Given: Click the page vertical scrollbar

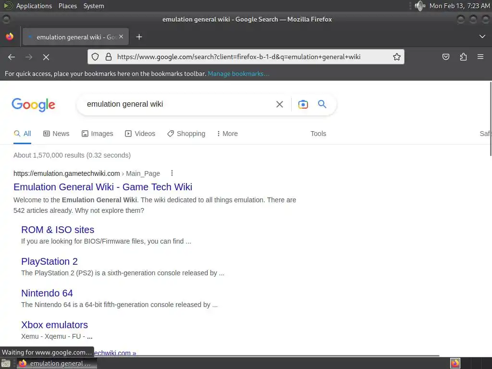Looking at the screenshot, I should click(x=490, y=119).
